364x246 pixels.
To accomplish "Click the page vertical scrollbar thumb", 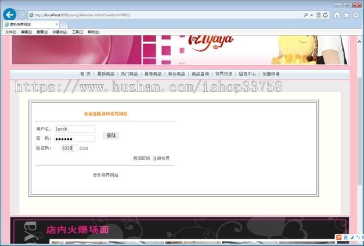I will 359,131.
